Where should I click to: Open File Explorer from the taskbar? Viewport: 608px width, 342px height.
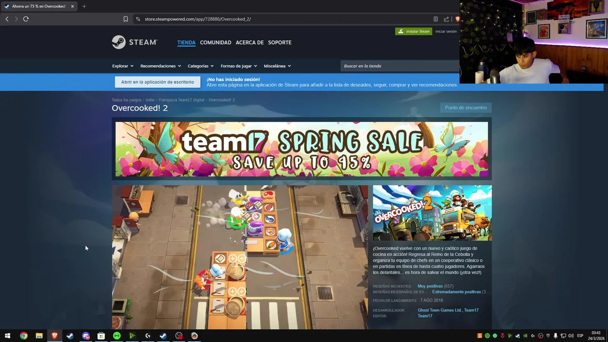39,336
